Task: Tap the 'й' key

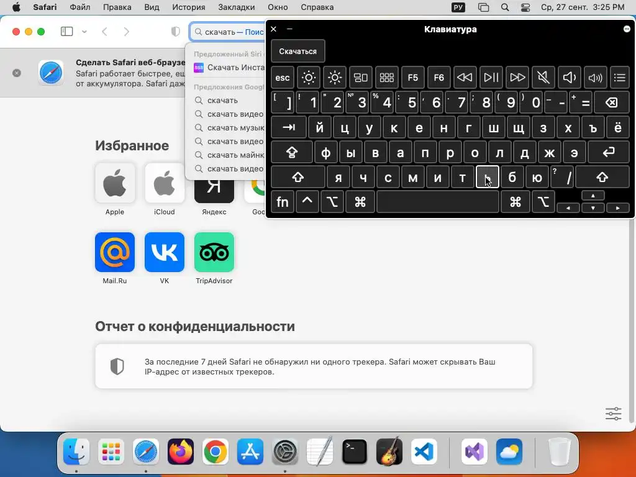Action: click(x=320, y=127)
